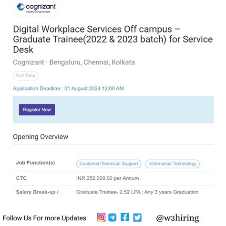Click the Customer/Technical Support tag
This screenshot has width=226, height=226.
point(109,164)
